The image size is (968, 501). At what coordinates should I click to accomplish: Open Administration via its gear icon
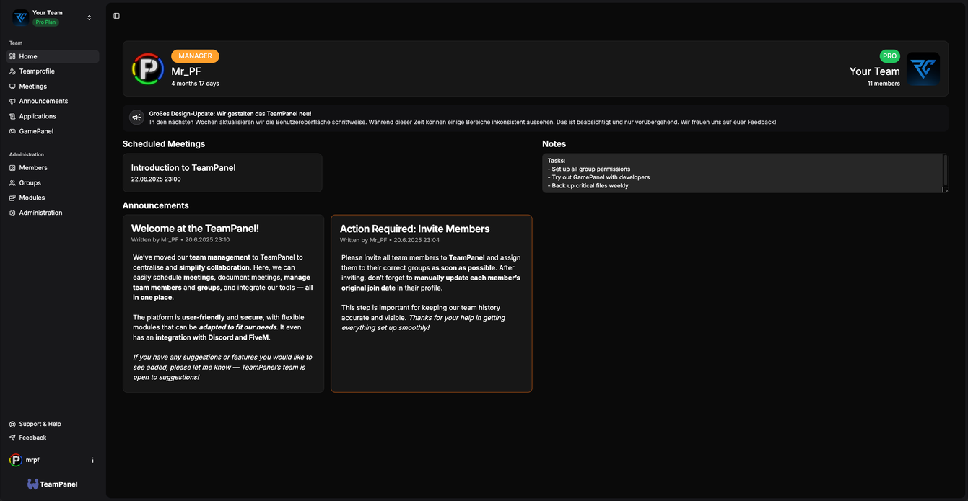(x=12, y=213)
